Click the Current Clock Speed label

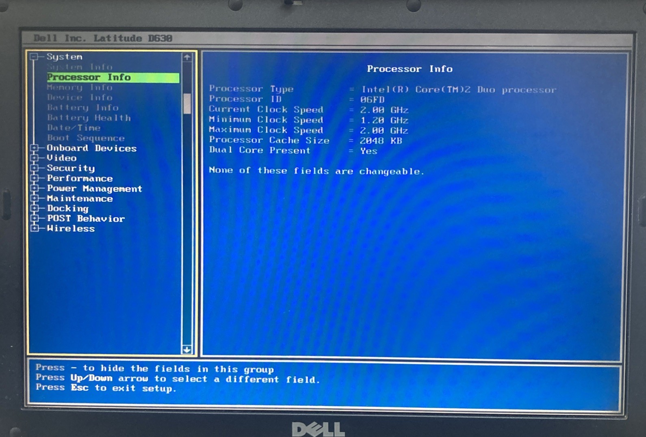(x=266, y=110)
